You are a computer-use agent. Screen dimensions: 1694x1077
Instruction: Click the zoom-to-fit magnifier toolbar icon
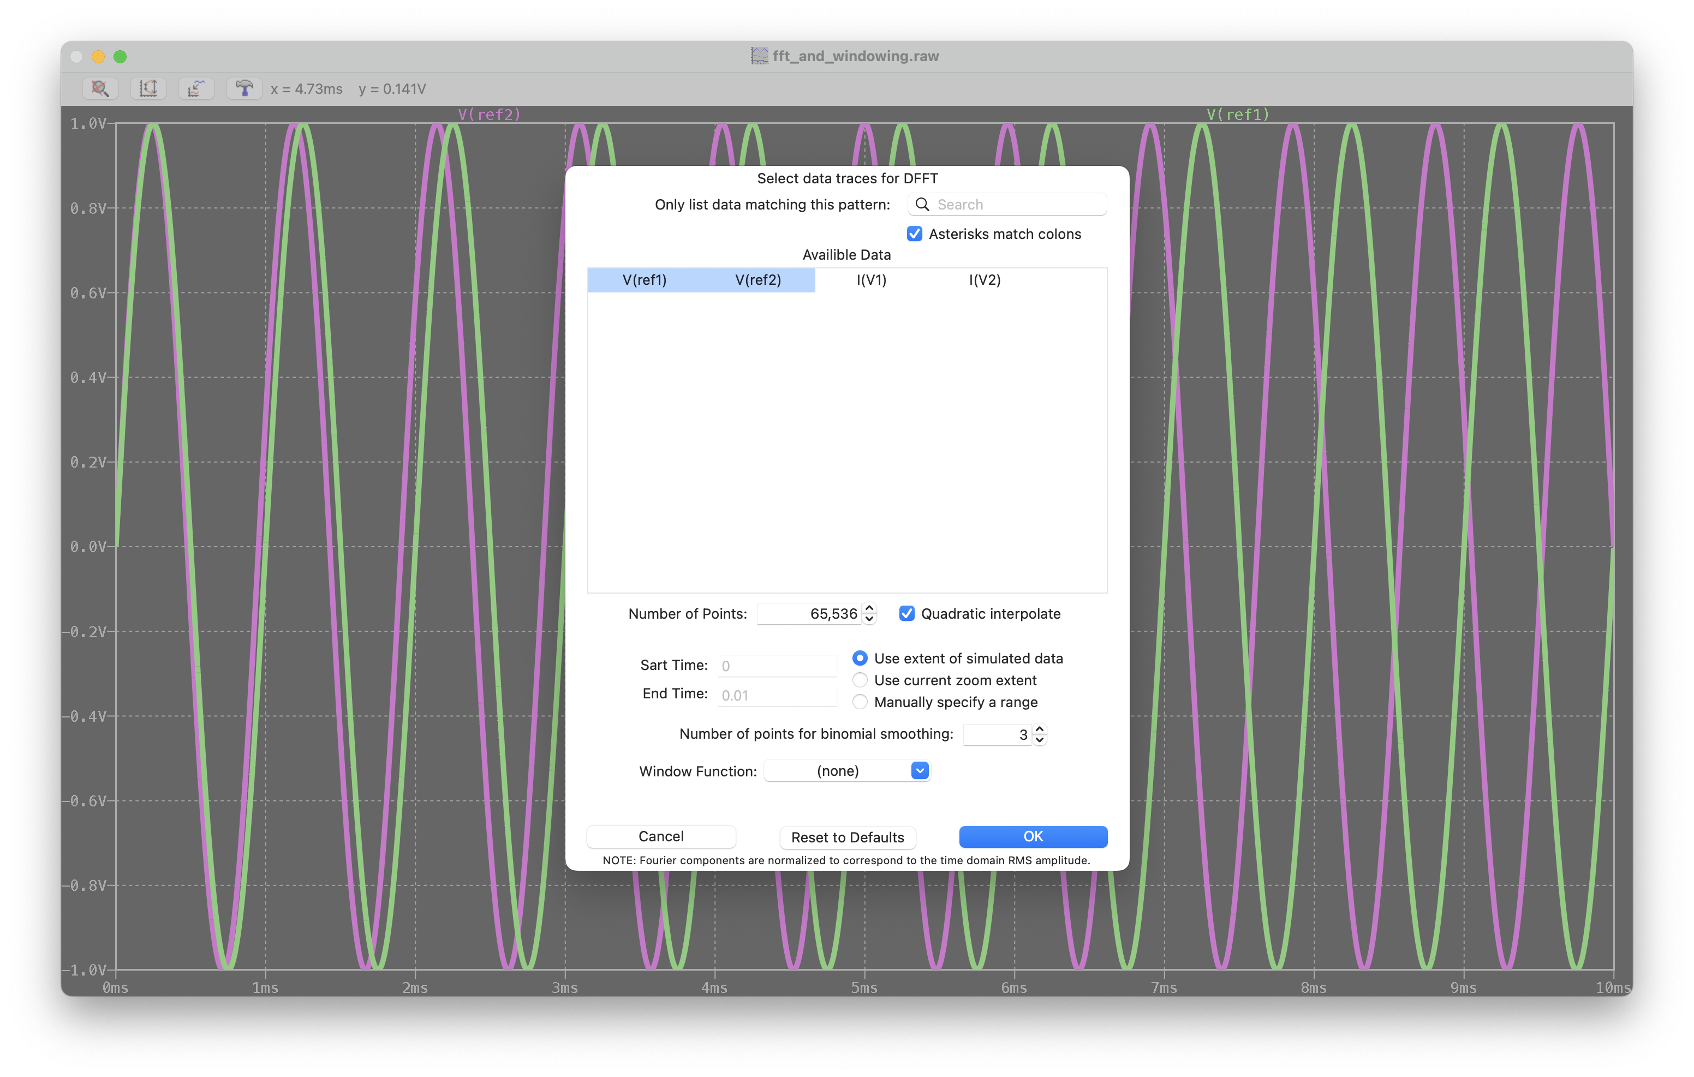100,88
